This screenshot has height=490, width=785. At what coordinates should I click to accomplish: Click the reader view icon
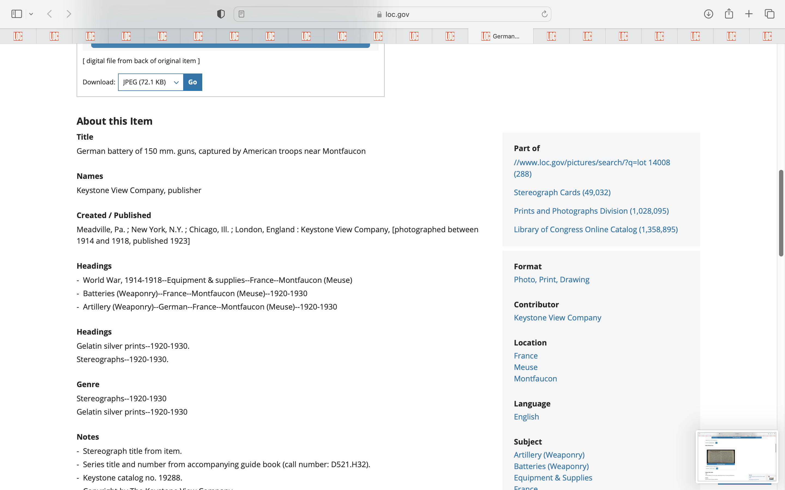click(241, 14)
